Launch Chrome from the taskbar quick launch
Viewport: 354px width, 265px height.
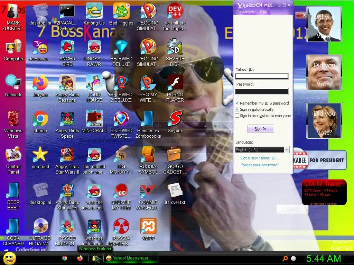(x=65, y=258)
